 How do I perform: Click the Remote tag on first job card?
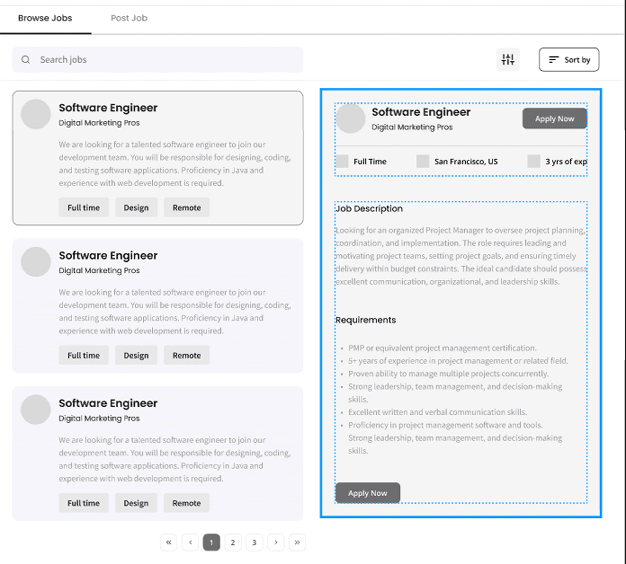(186, 207)
